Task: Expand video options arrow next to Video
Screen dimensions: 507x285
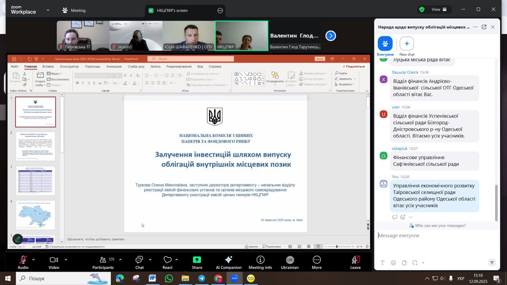Action: pos(66,260)
